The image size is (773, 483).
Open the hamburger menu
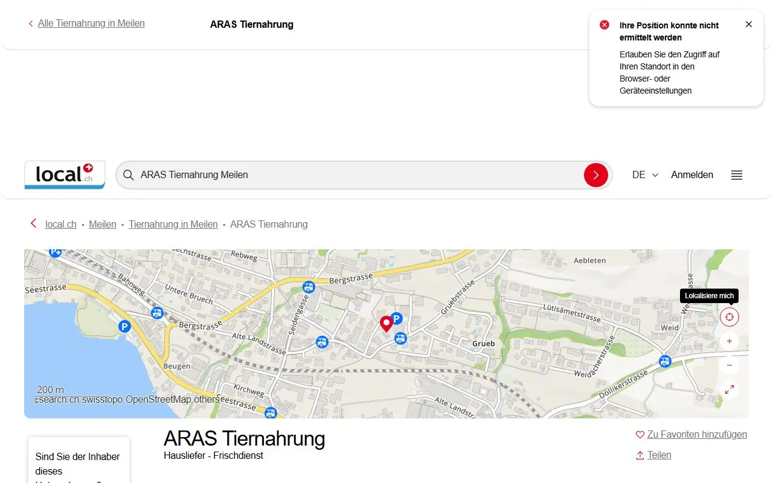click(736, 175)
